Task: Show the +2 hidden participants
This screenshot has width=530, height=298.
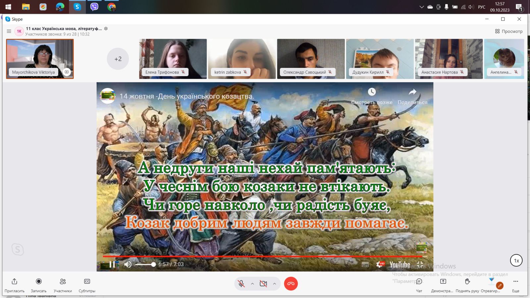Action: coord(118,59)
